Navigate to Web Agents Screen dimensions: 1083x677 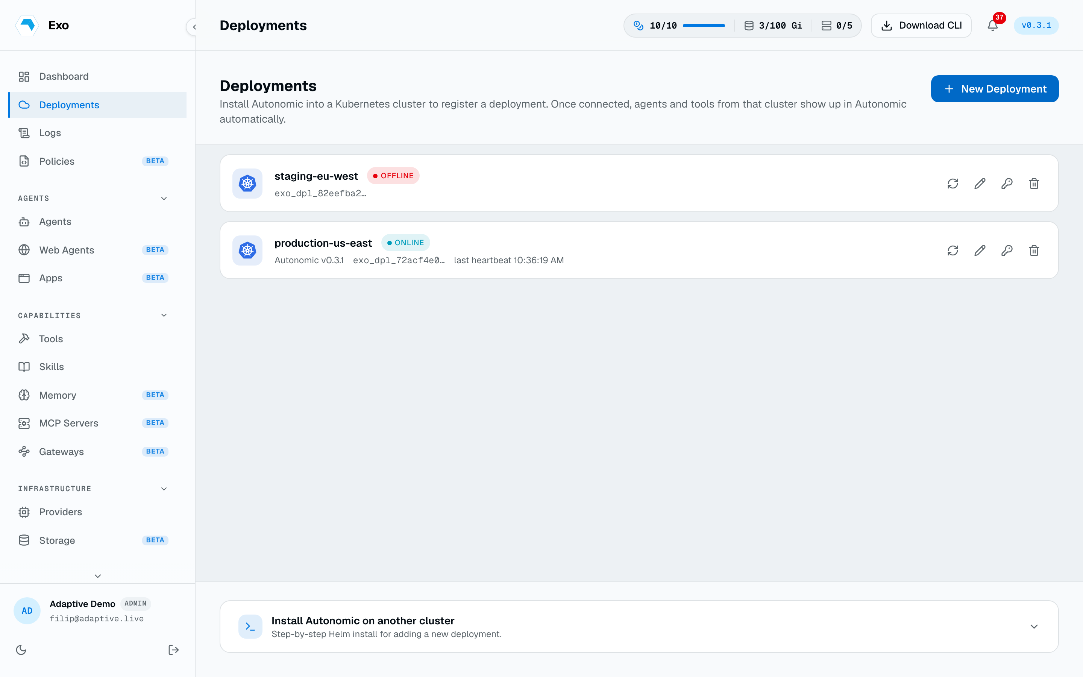coord(97,250)
